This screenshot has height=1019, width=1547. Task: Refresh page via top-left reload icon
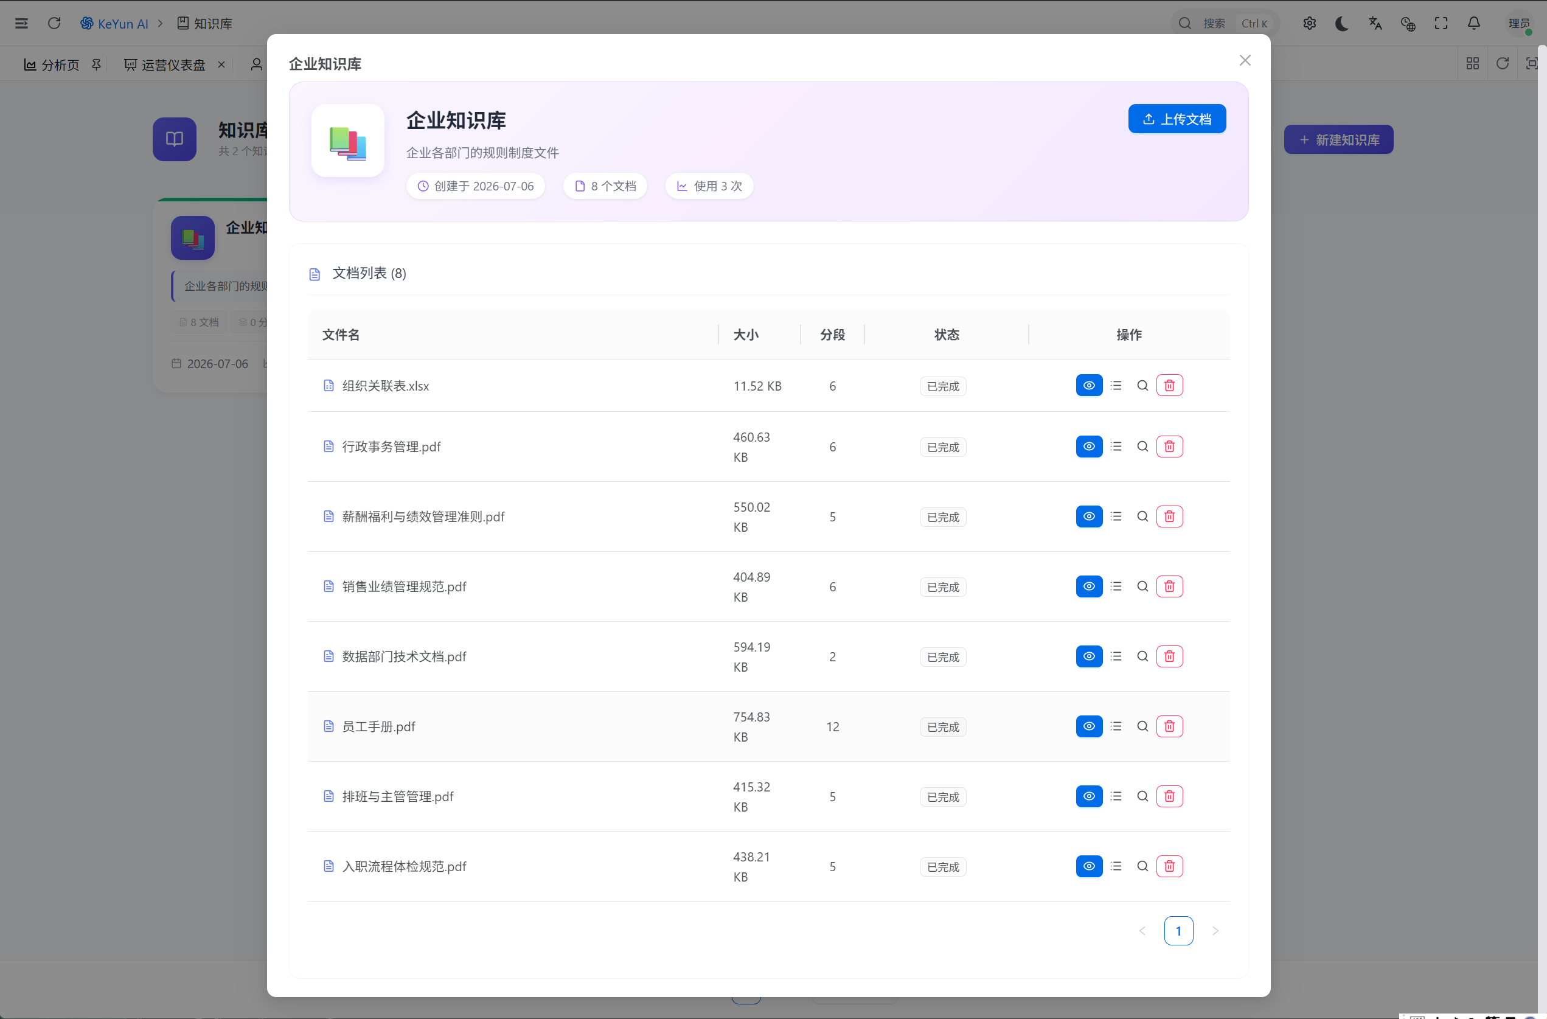[x=54, y=23]
